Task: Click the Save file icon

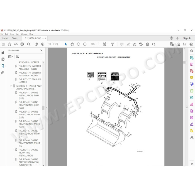Action: (x=3, y=44)
